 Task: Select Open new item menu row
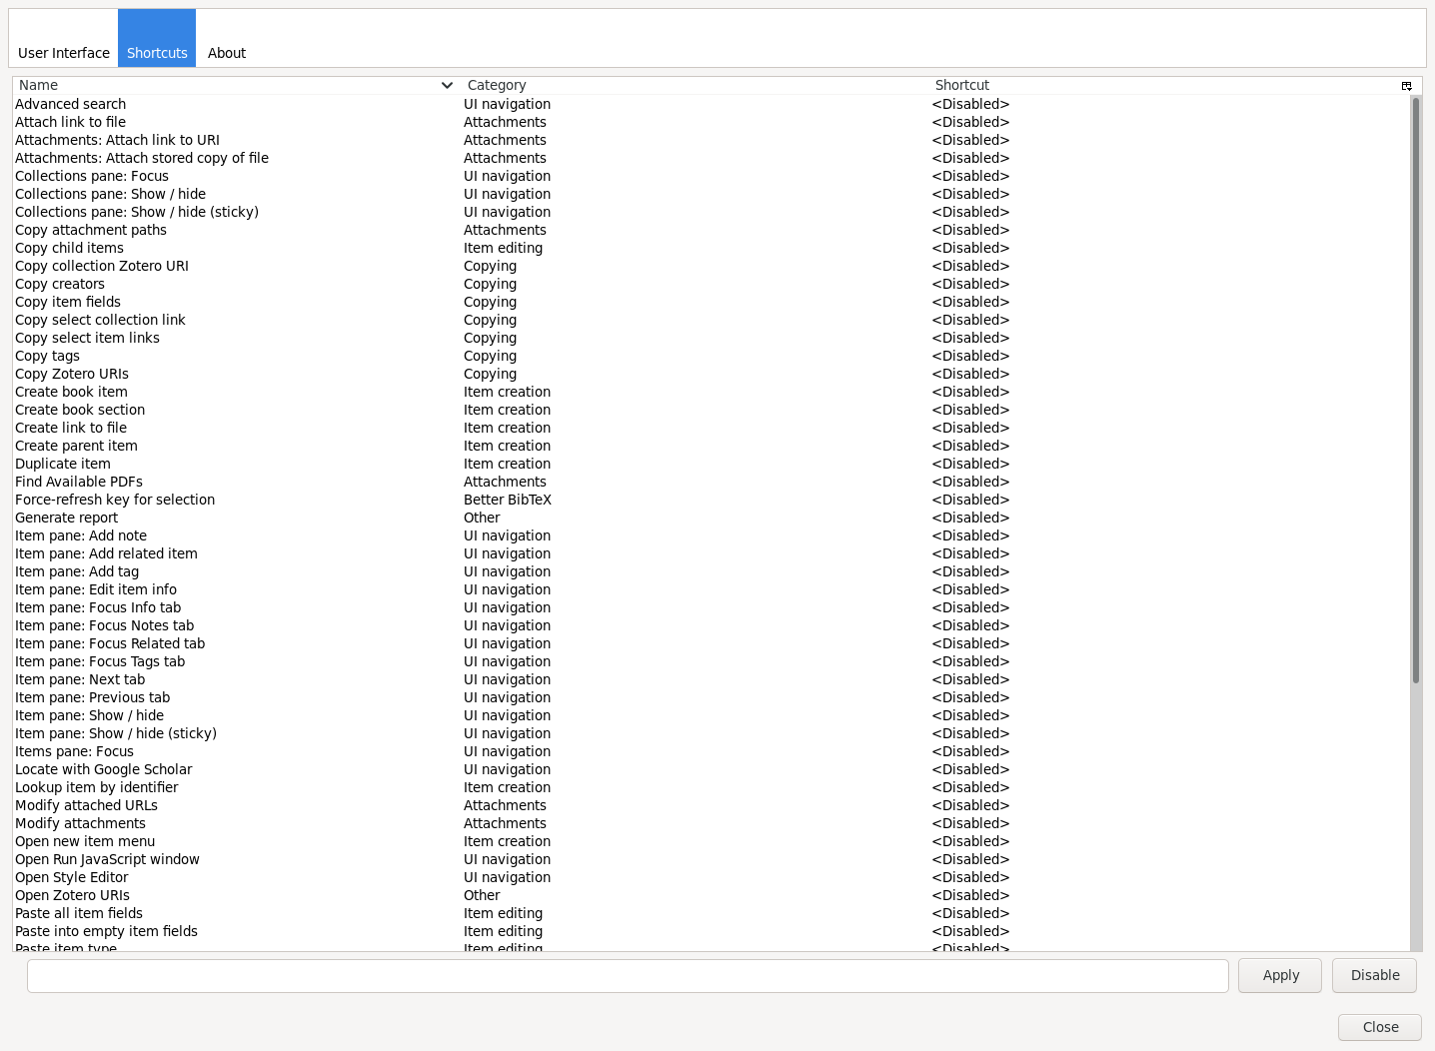coord(711,841)
